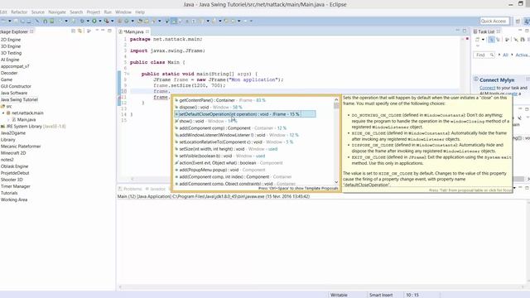Click the All filter link in Task List
Viewport: 530px width, 298px height.
[505, 55]
